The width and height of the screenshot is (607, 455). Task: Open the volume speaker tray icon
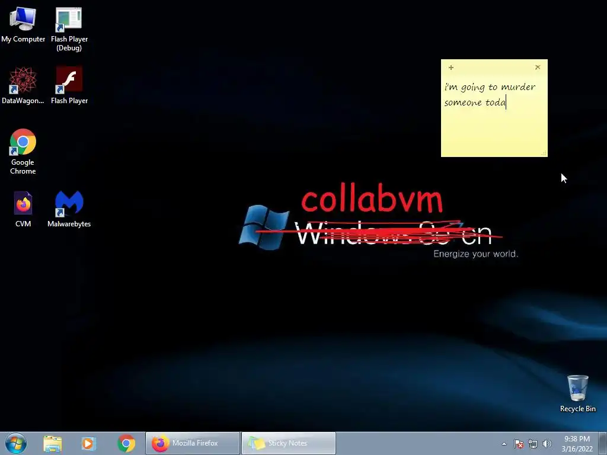pos(547,444)
